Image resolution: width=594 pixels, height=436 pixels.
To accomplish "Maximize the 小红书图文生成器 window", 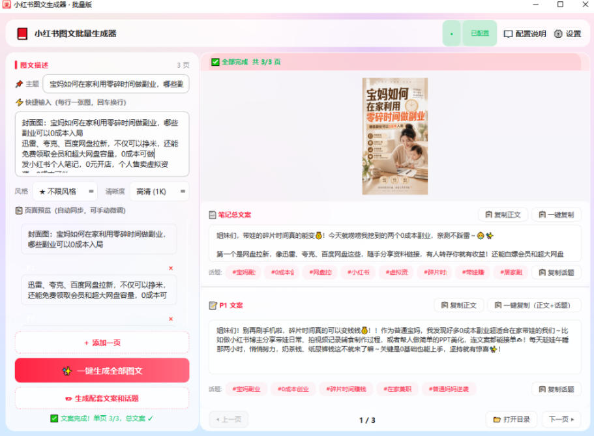I will [560, 5].
